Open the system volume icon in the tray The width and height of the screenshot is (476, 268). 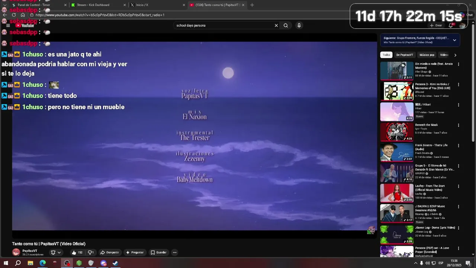coord(427,263)
